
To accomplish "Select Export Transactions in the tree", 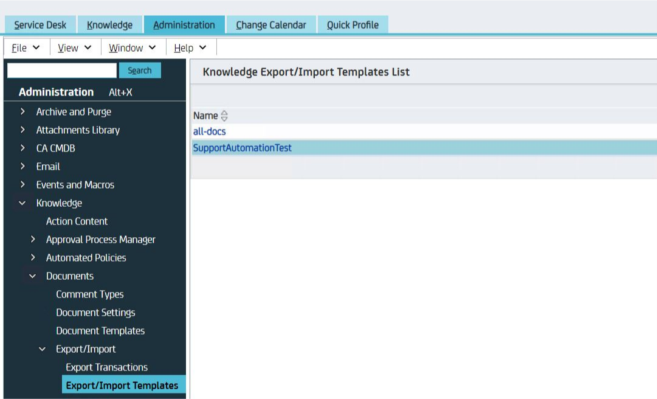I will pyautogui.click(x=106, y=367).
